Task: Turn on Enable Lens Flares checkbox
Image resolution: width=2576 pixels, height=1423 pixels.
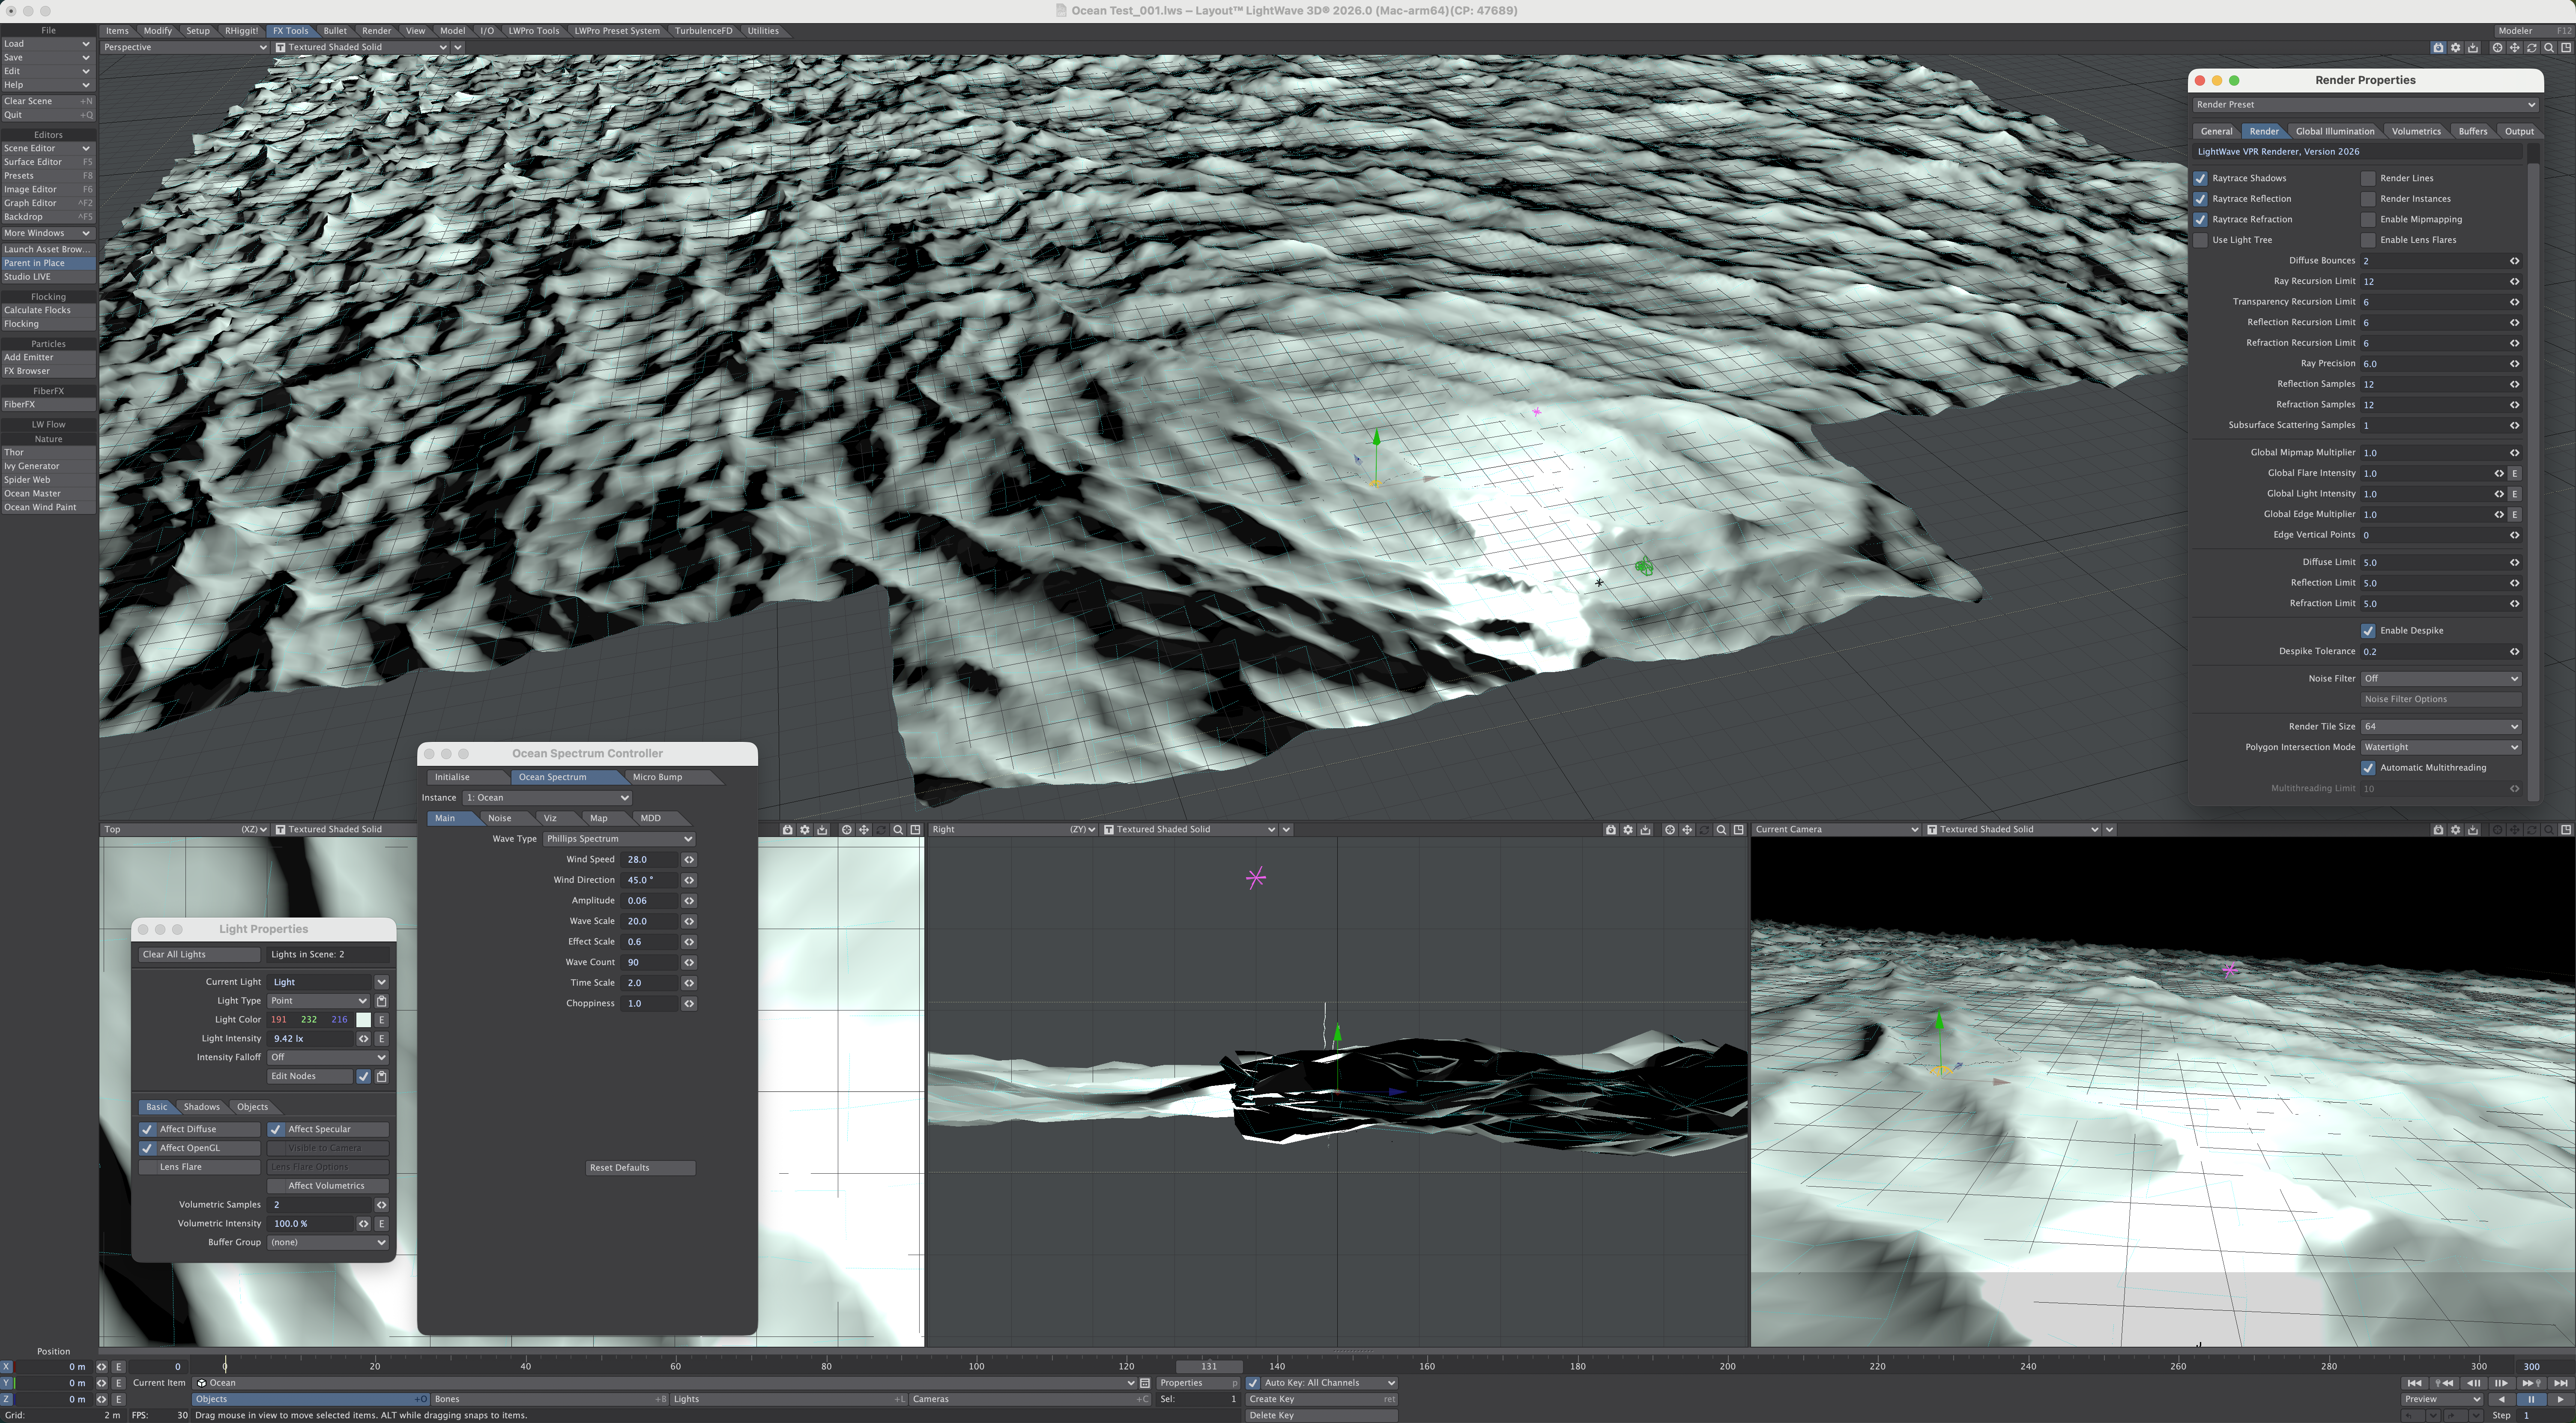Action: coord(2368,240)
